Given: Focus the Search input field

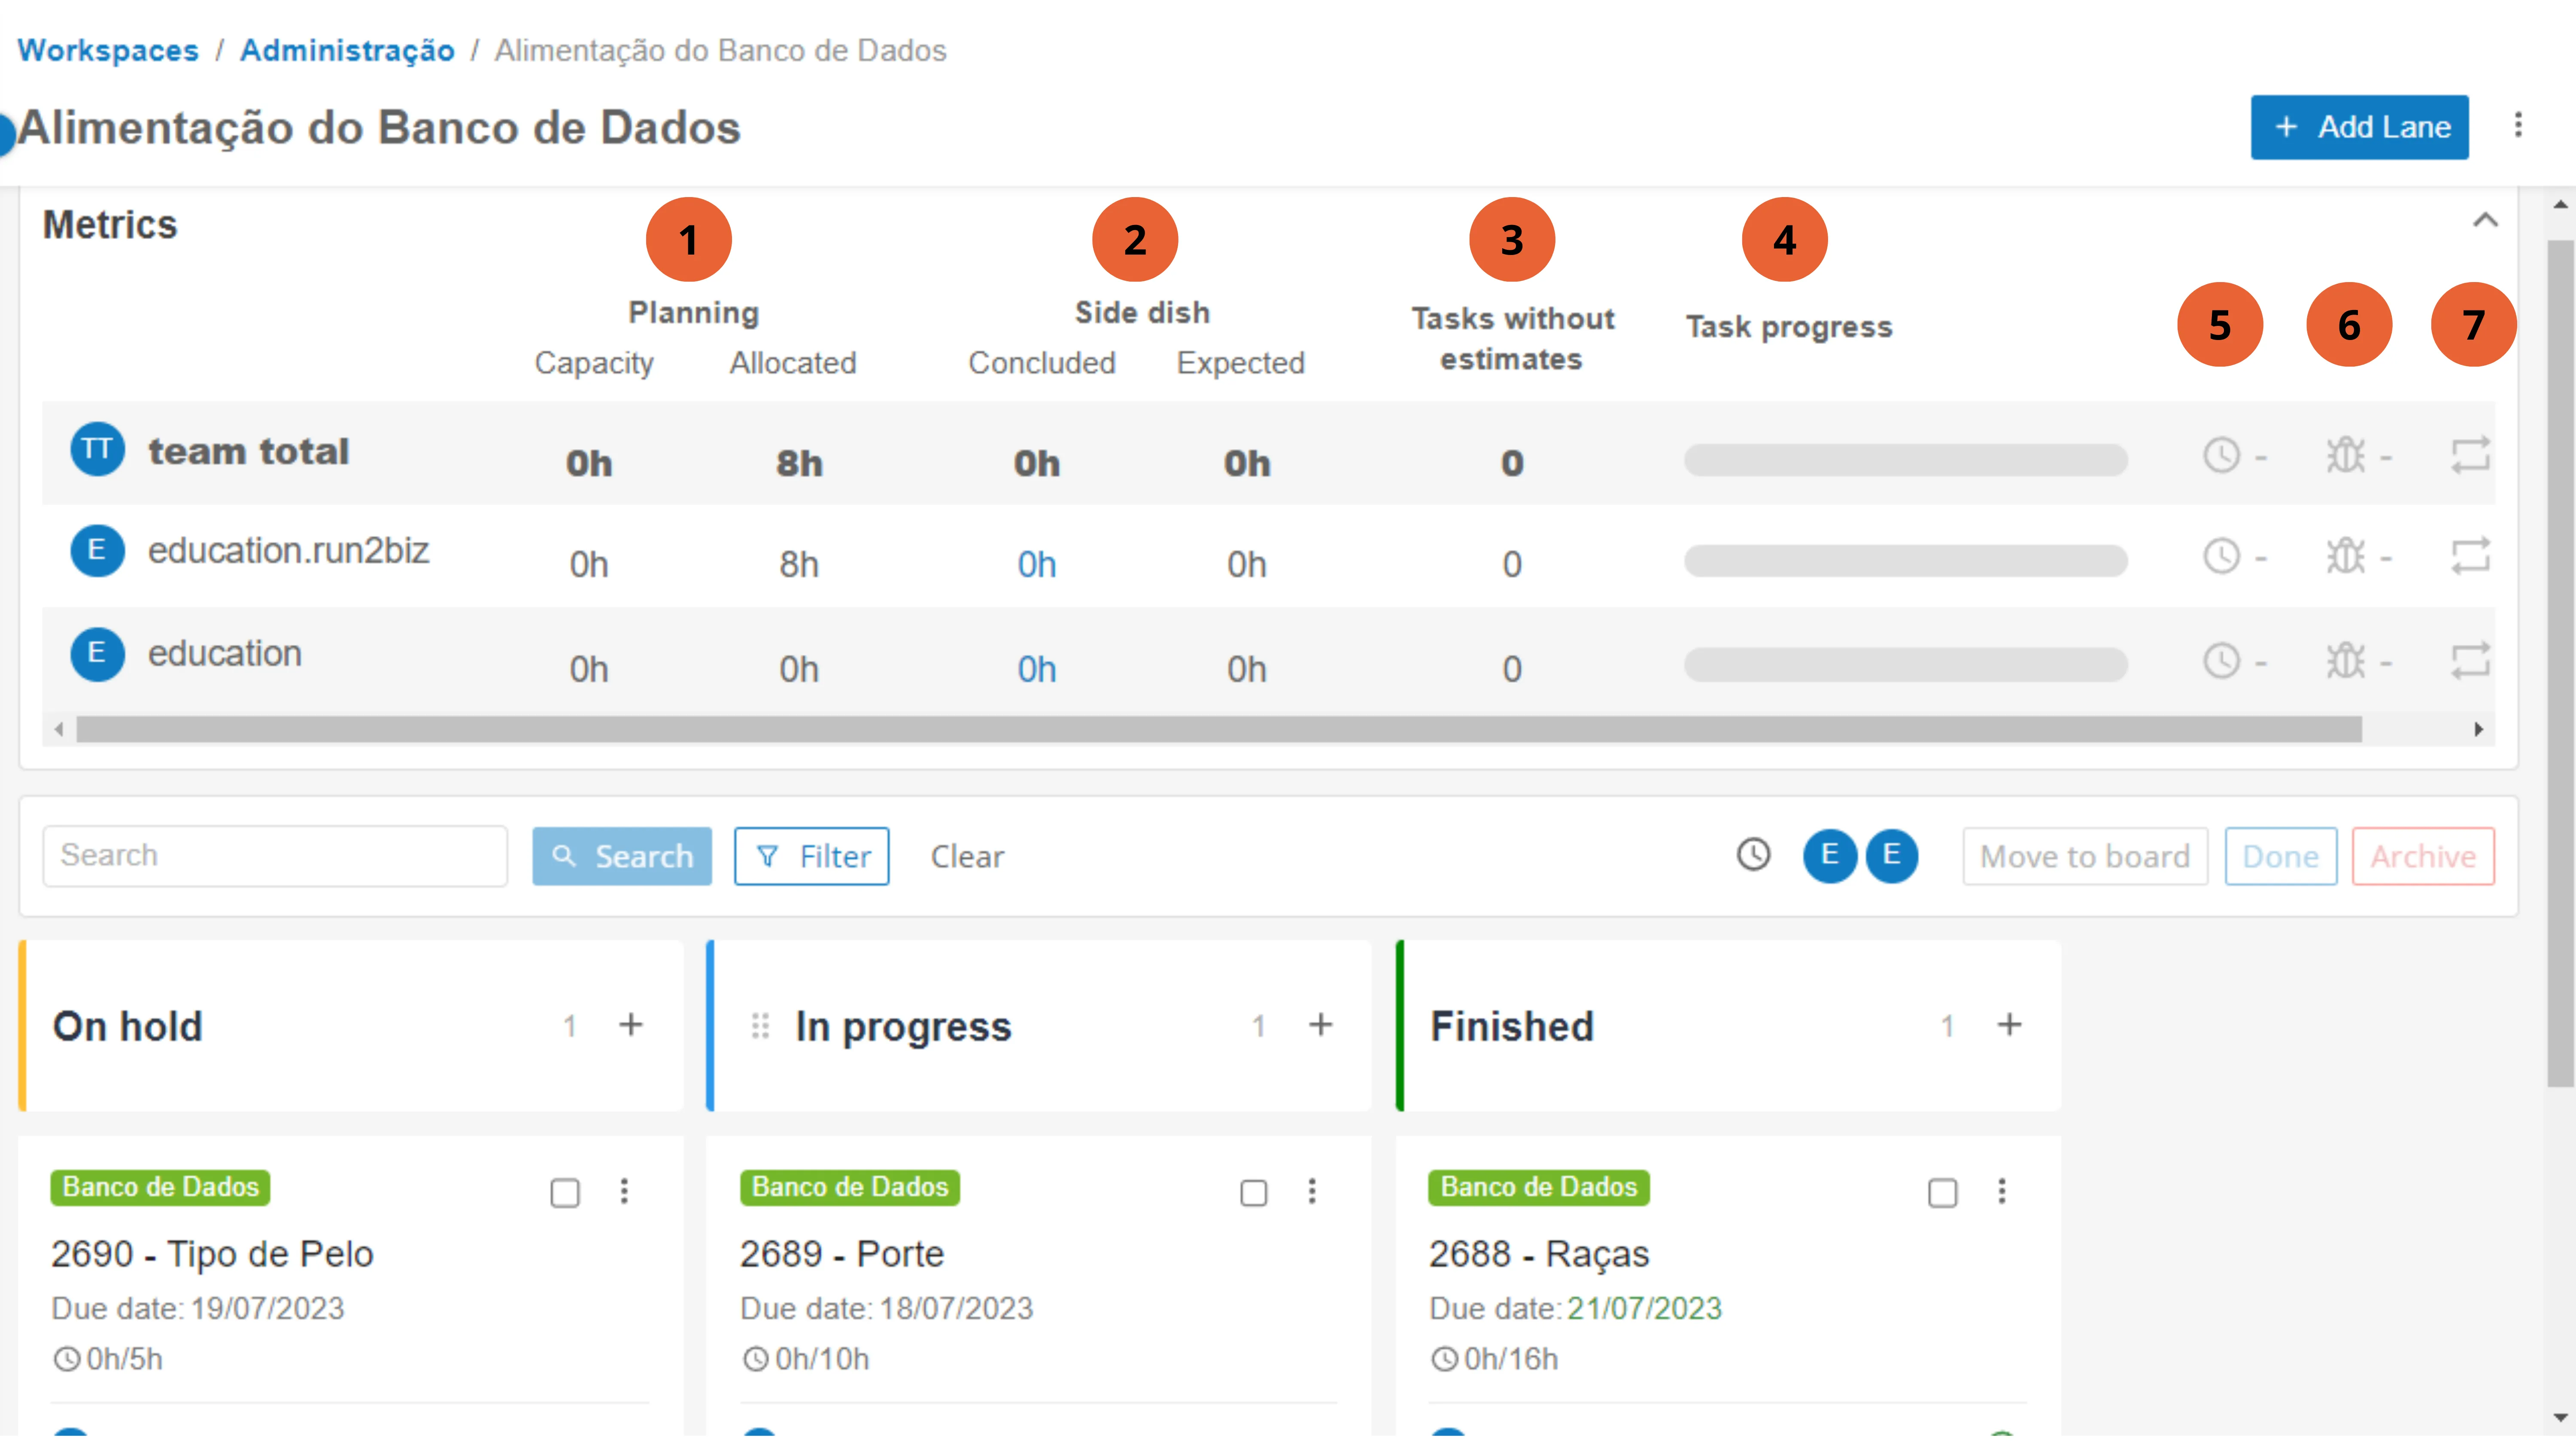Looking at the screenshot, I should tap(275, 856).
